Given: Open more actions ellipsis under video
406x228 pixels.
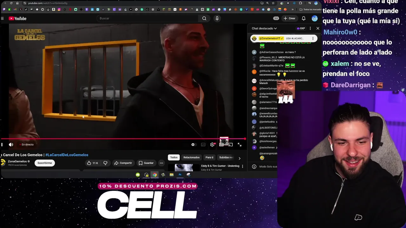Looking at the screenshot, I should click(x=161, y=163).
